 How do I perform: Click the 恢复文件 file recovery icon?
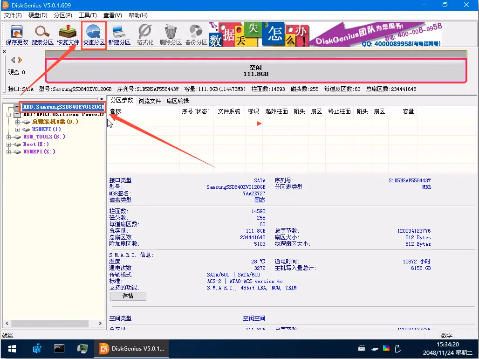point(68,35)
